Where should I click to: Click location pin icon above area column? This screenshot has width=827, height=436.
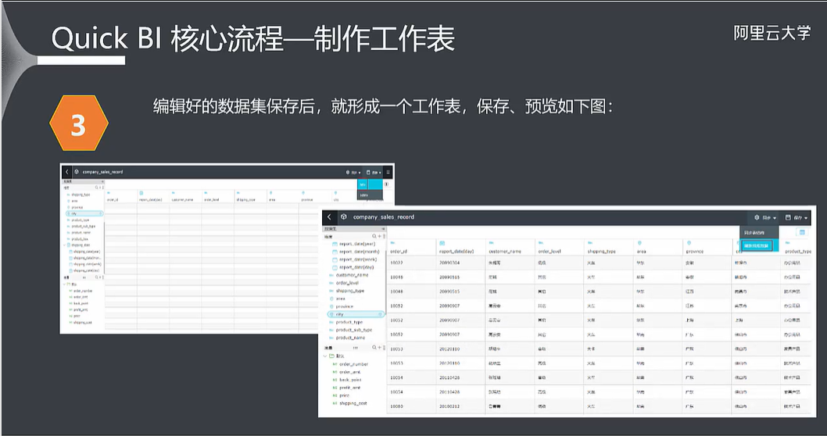[639, 243]
